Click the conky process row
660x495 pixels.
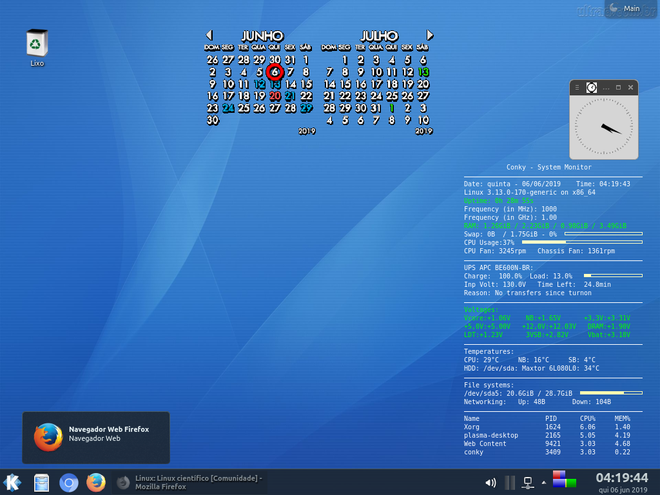point(547,452)
